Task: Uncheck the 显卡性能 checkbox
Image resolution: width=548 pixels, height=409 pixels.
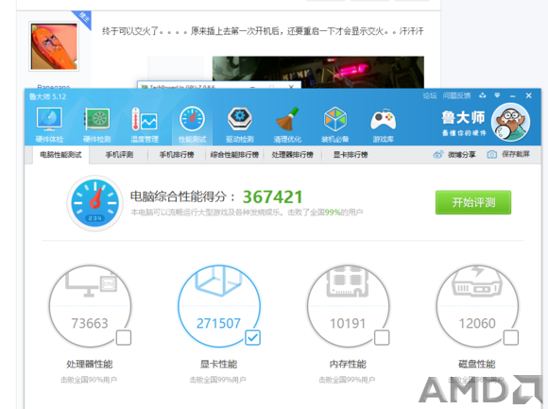Action: [252, 338]
